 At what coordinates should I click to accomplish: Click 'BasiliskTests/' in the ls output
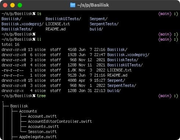coord(17,29)
